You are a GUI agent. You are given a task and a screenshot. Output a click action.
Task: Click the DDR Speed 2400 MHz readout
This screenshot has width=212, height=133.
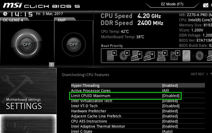pos(132,23)
